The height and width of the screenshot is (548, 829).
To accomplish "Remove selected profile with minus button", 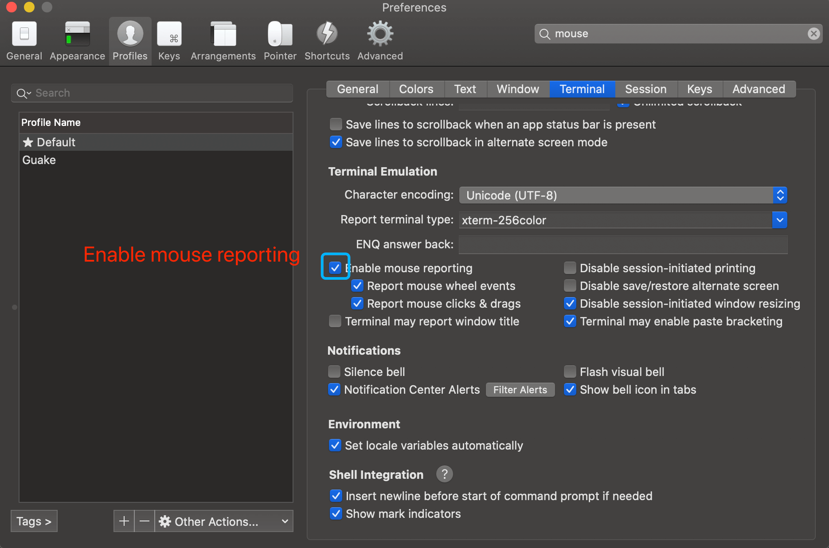I will 145,521.
